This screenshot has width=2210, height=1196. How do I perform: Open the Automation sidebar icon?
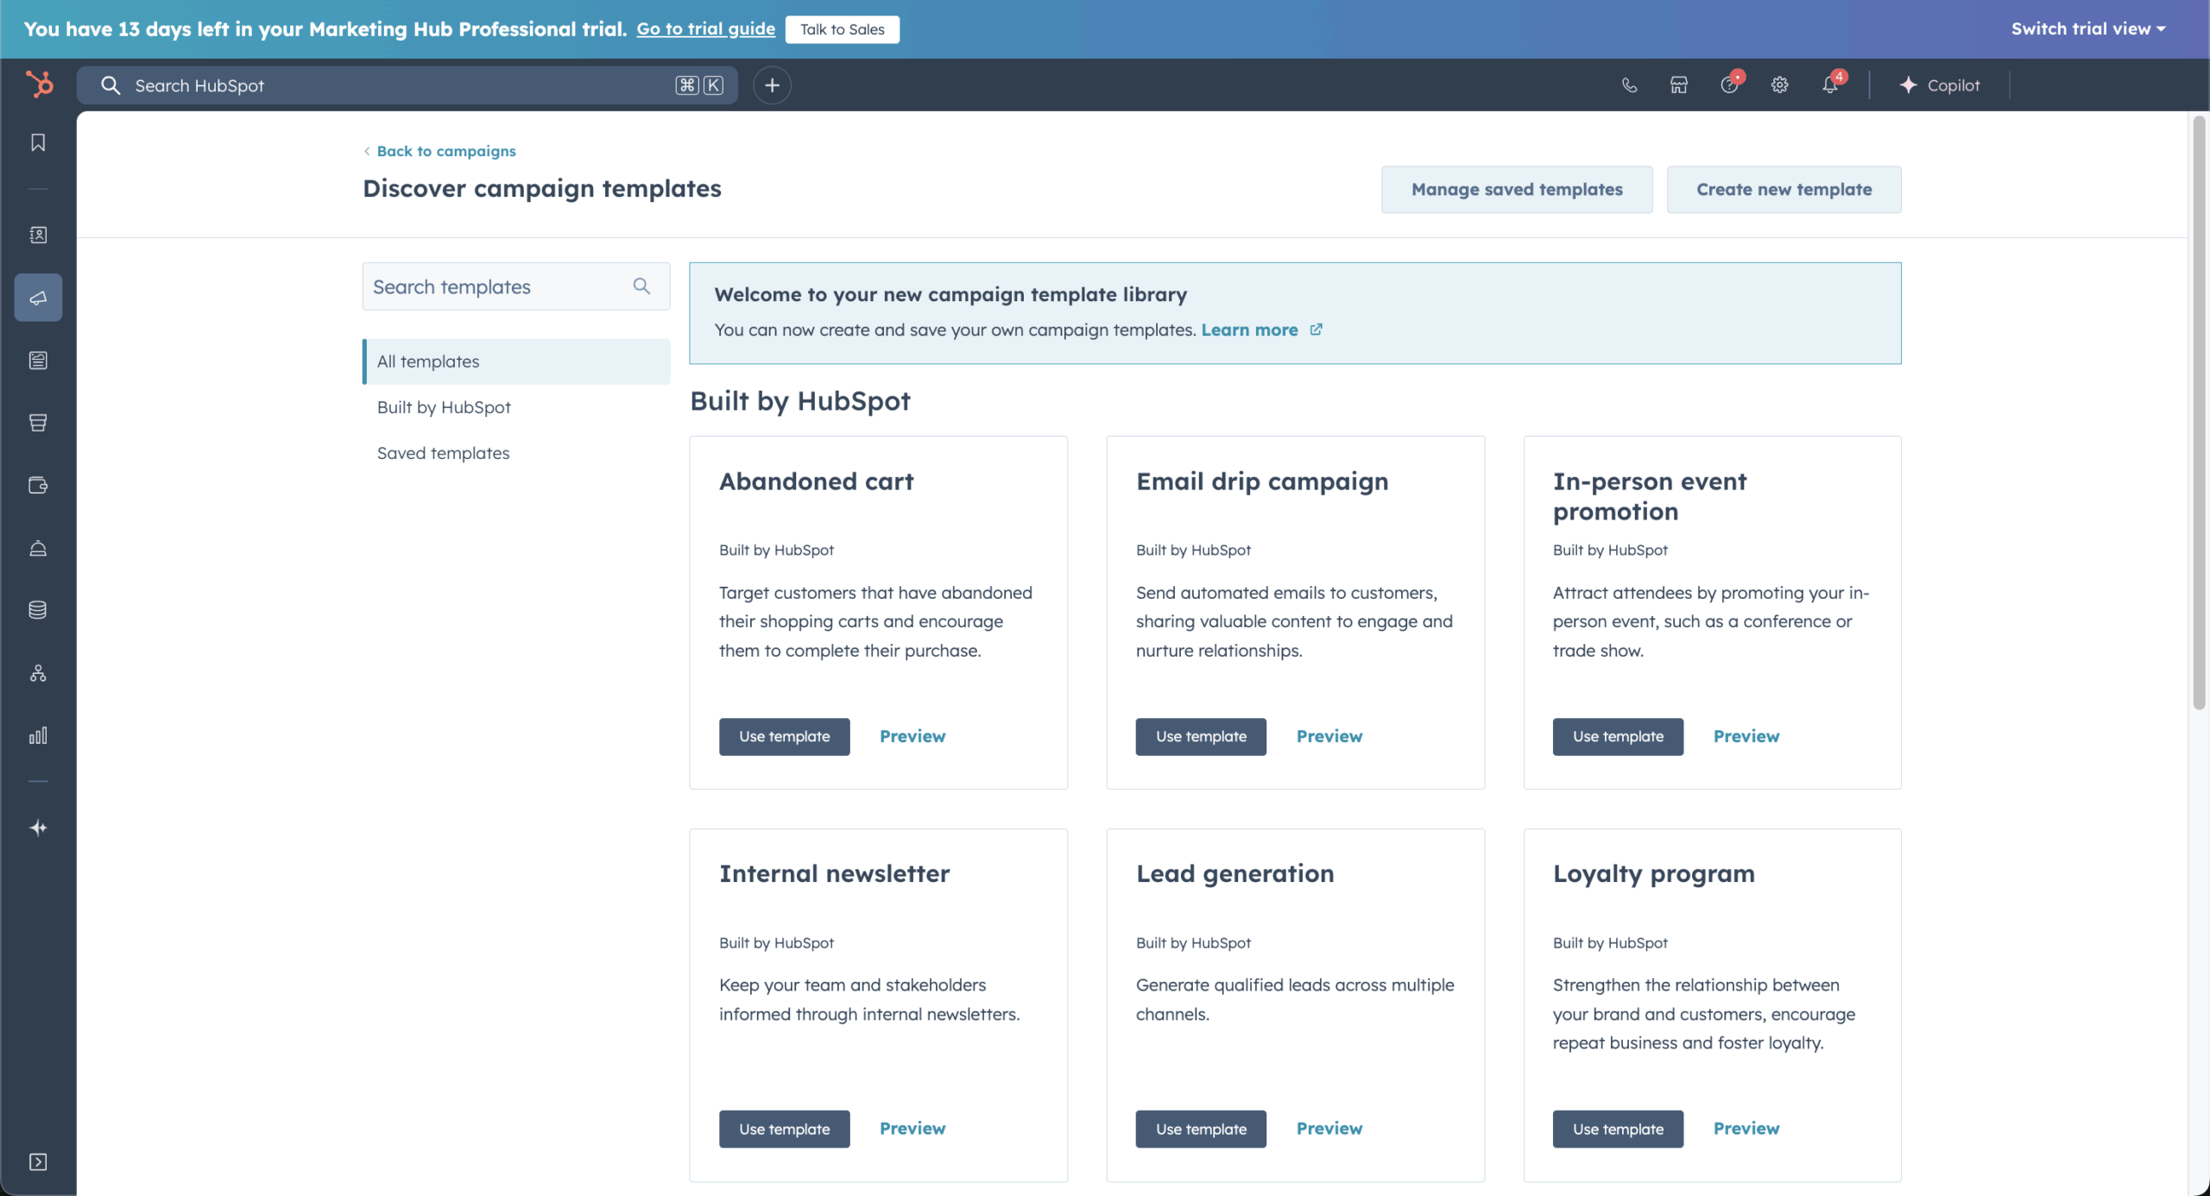(38, 673)
